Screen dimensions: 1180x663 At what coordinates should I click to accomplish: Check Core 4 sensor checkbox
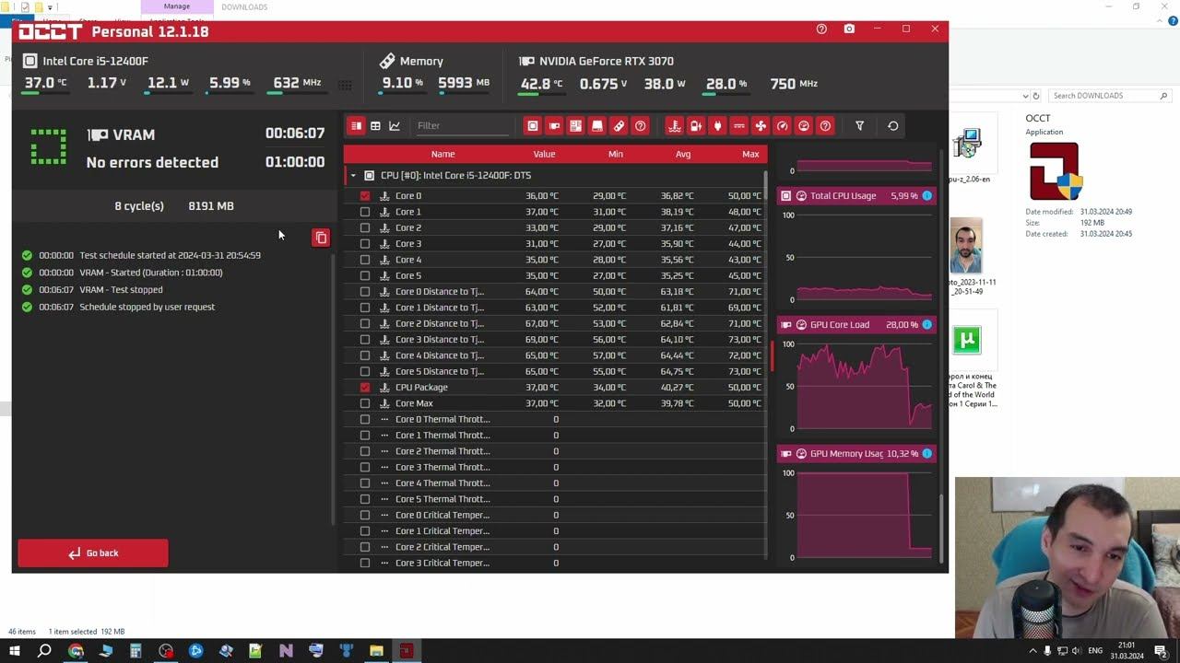[x=365, y=260]
